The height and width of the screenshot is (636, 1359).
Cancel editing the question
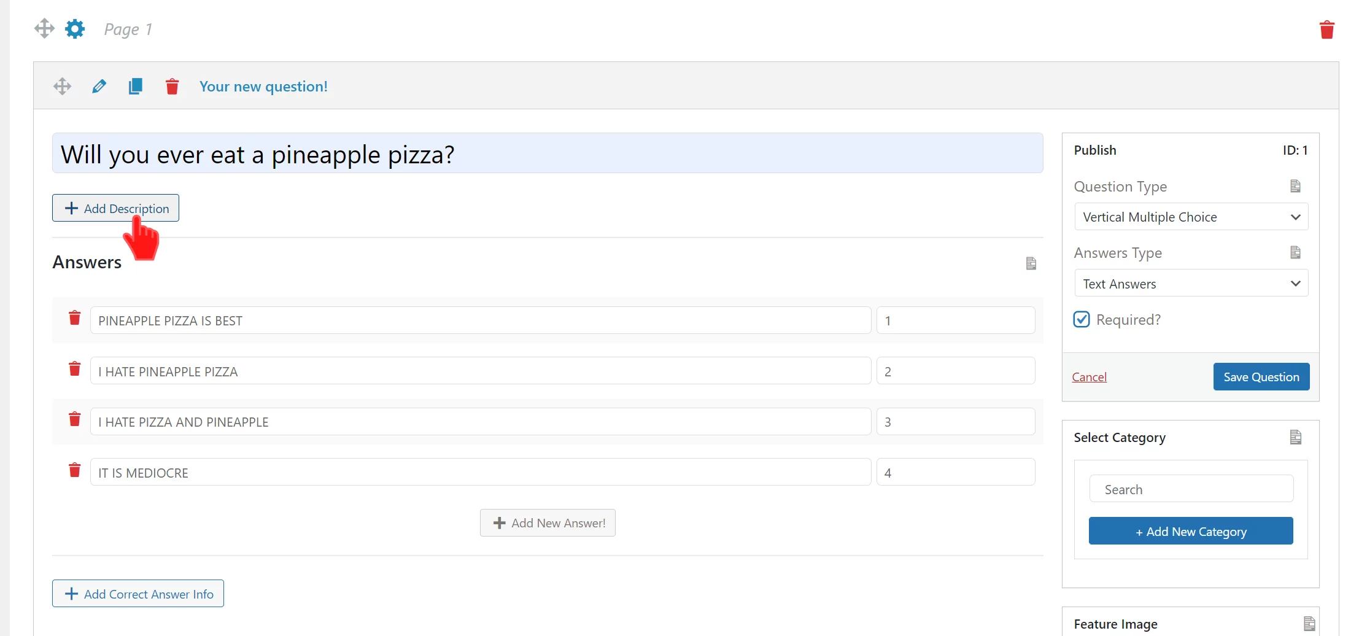tap(1089, 377)
